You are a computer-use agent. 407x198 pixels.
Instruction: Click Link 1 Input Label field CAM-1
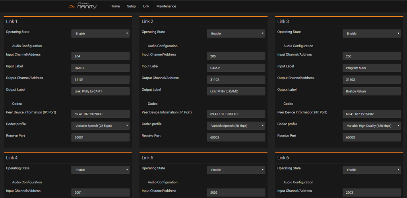coord(101,68)
